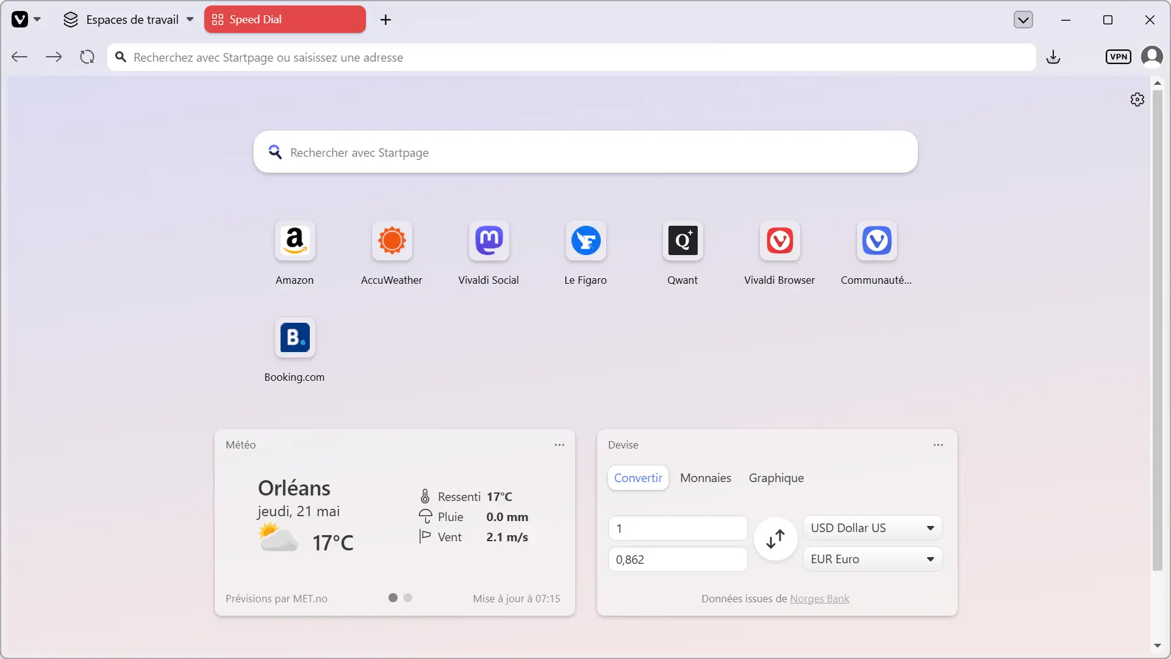
Task: Open the USD Dollar US dropdown
Action: [x=872, y=528]
